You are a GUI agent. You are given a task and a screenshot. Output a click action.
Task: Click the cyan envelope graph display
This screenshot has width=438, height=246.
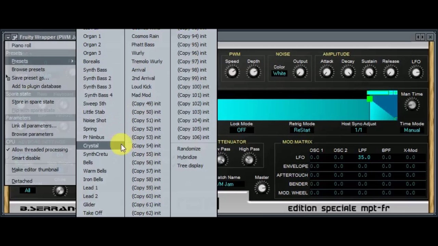[307, 105]
